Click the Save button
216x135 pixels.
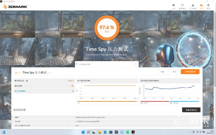click(x=174, y=72)
